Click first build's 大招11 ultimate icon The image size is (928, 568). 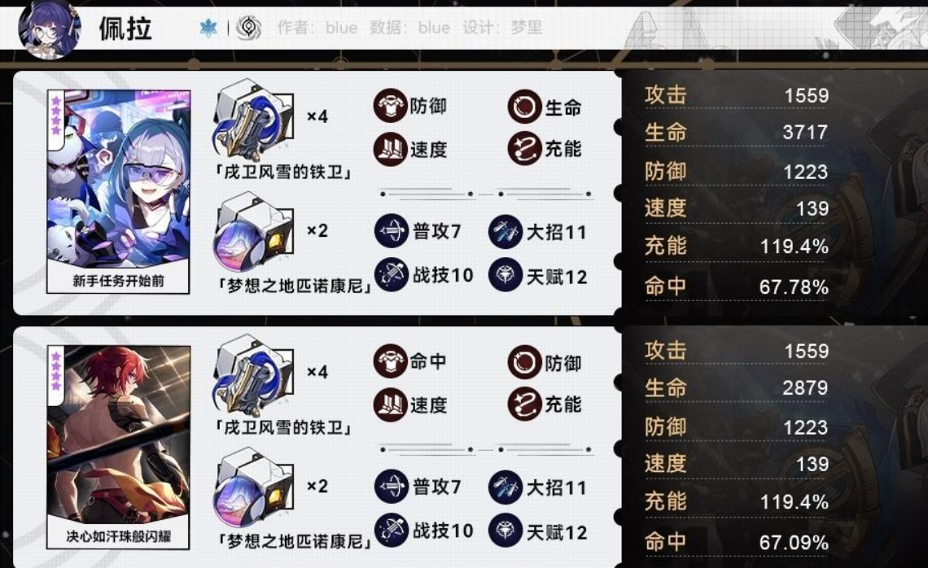505,231
